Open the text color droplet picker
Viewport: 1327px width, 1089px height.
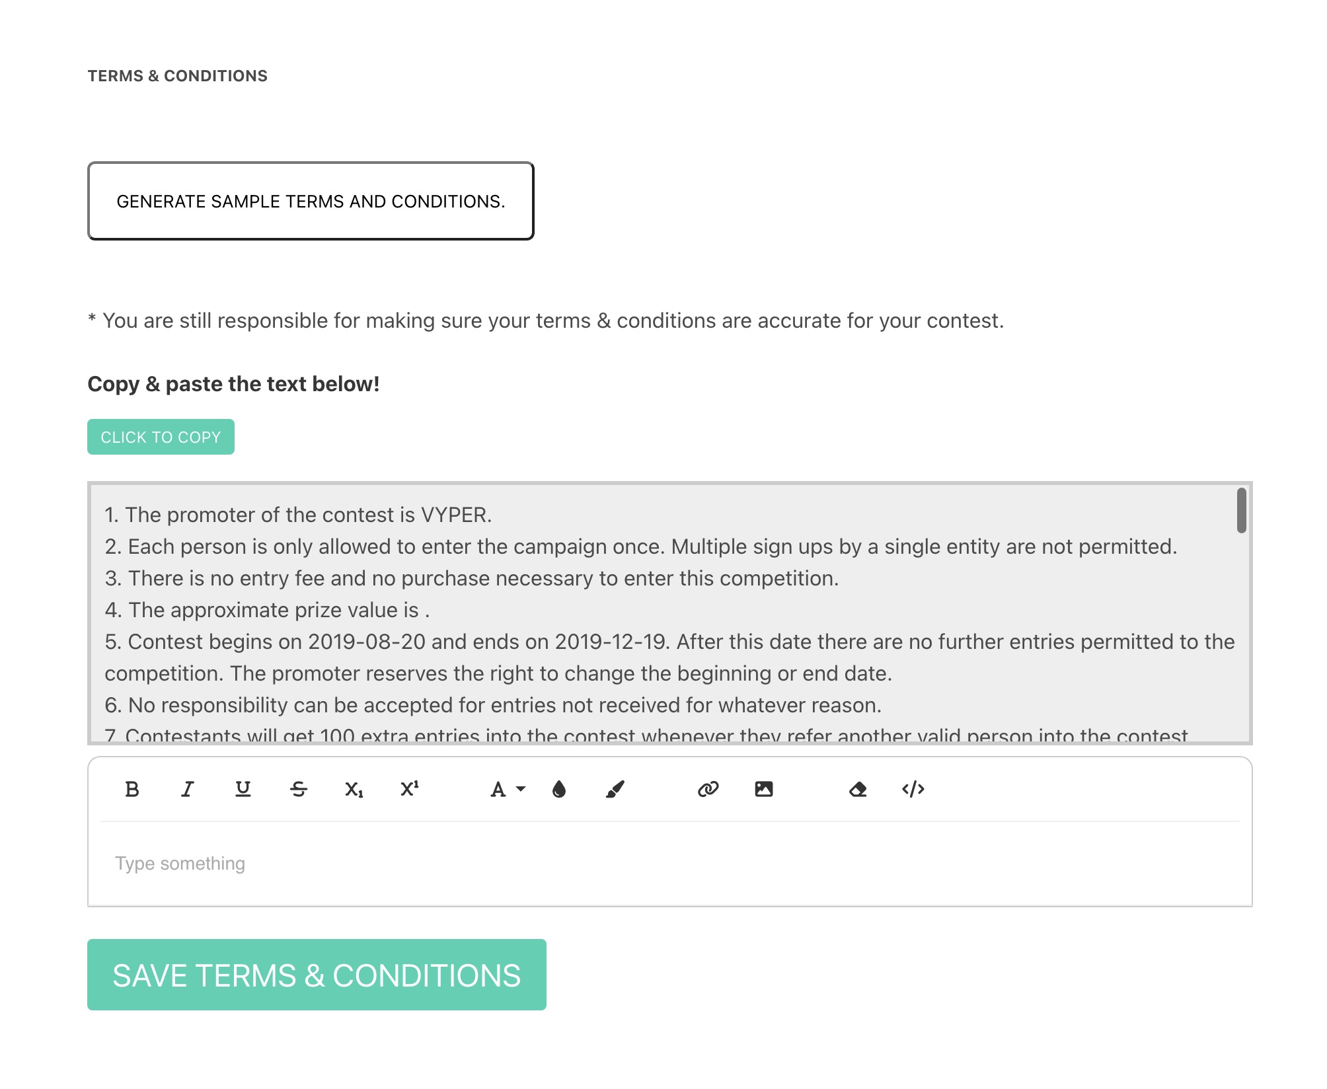point(559,789)
